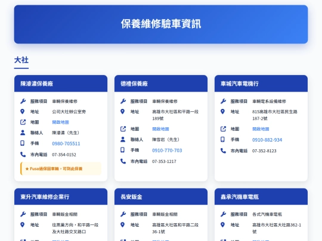Click the address ending 和平路二段 36-1號
The width and height of the screenshot is (322, 241).
pos(175,228)
